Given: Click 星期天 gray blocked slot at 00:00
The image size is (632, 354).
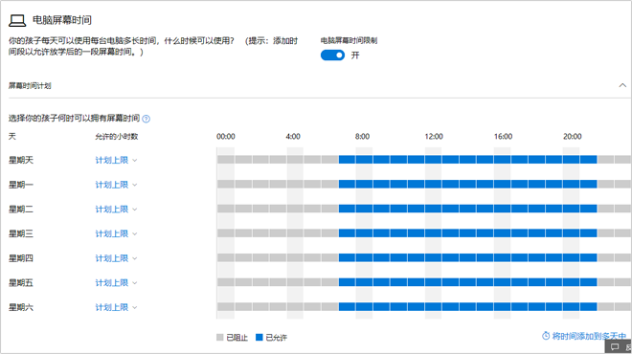Looking at the screenshot, I should pos(226,160).
